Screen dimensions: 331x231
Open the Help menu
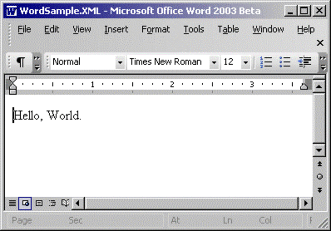[x=306, y=29]
